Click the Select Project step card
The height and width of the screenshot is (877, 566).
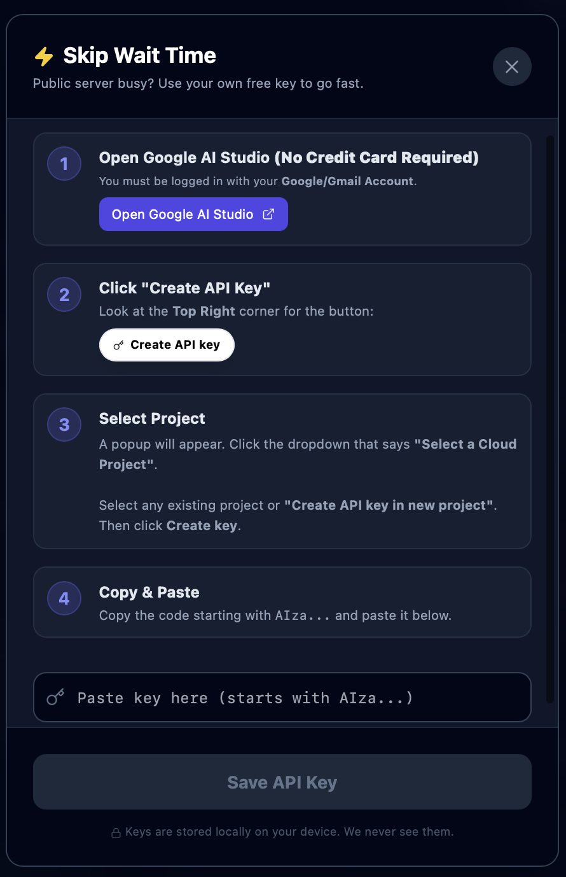tap(282, 471)
